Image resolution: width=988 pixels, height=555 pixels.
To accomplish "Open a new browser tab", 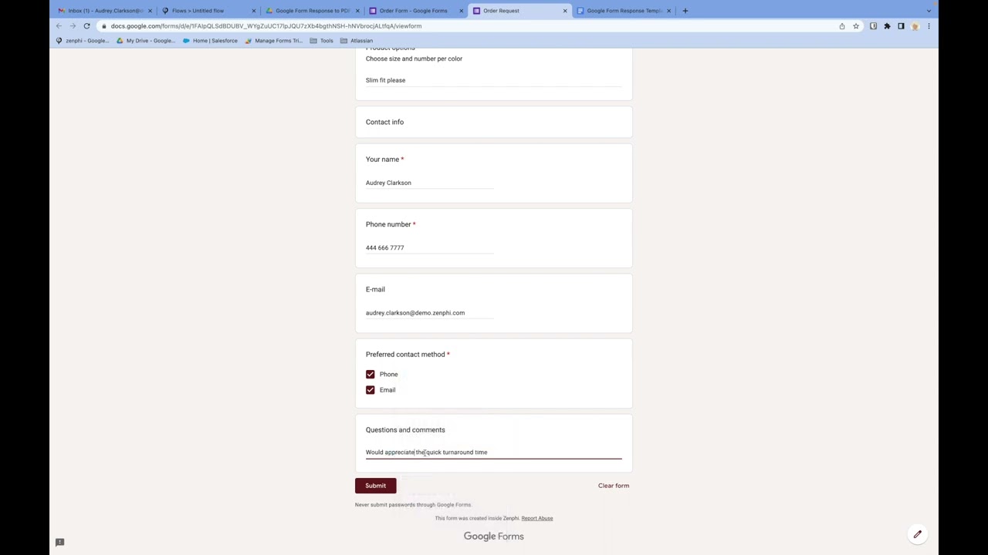I will (x=685, y=11).
